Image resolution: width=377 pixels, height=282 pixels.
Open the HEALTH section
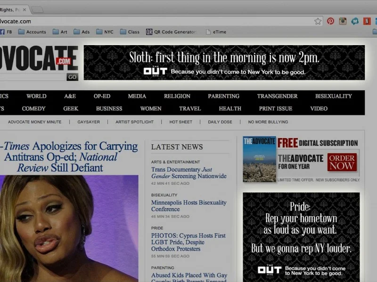(230, 109)
